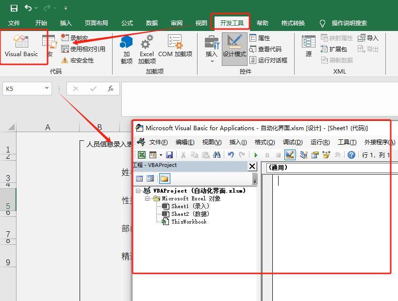Click the Excel formula bar
398x301 pixels.
point(259,99)
